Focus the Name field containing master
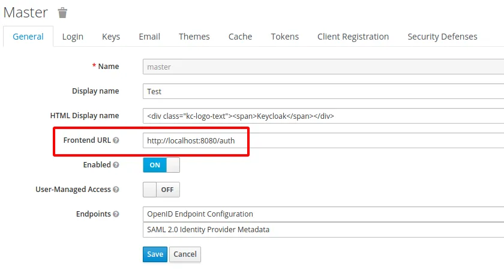The image size is (504, 270). pos(323,67)
